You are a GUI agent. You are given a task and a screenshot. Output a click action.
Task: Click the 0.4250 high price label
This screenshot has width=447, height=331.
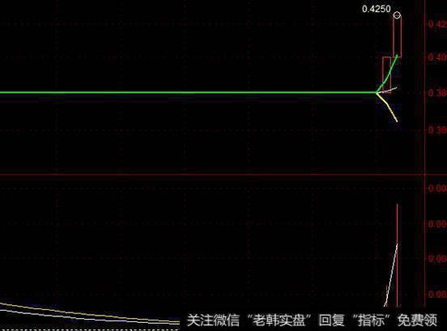click(x=376, y=9)
